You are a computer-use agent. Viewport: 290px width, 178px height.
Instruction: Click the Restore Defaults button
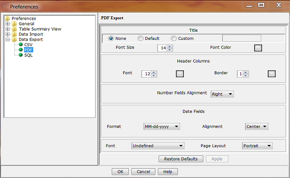(181, 159)
